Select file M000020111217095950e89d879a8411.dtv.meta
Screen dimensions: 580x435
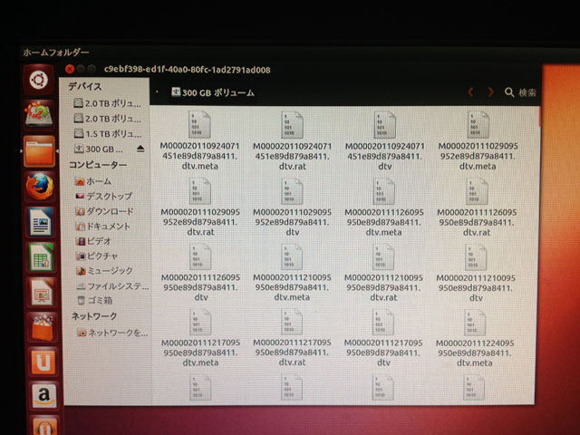[200, 337]
